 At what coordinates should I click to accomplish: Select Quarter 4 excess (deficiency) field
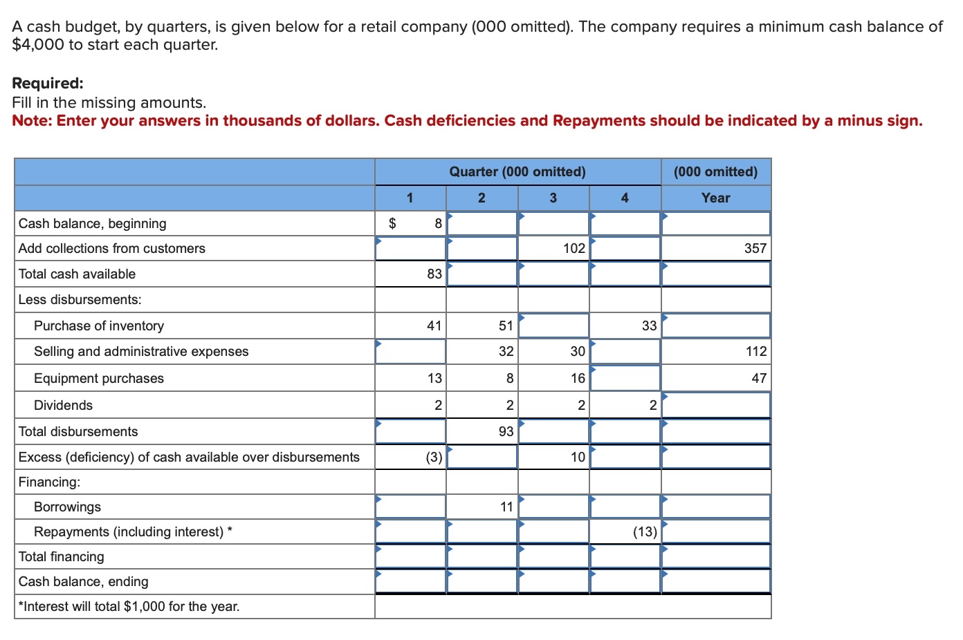pos(625,457)
